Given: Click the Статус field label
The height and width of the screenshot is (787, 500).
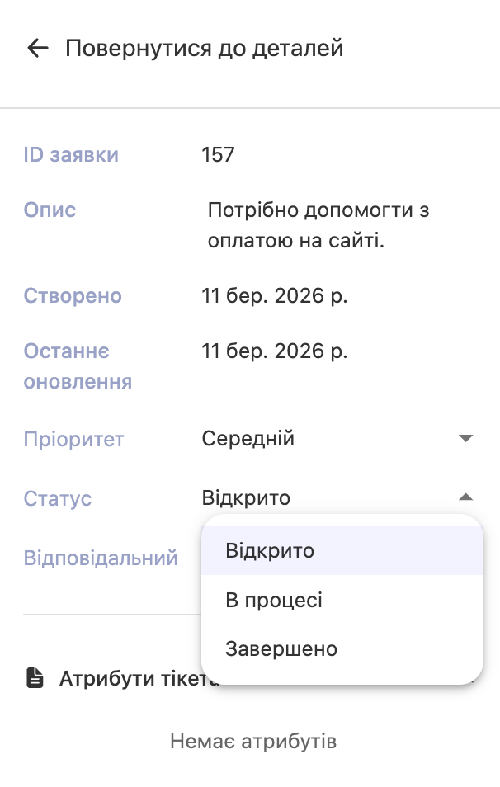Looking at the screenshot, I should tap(57, 498).
